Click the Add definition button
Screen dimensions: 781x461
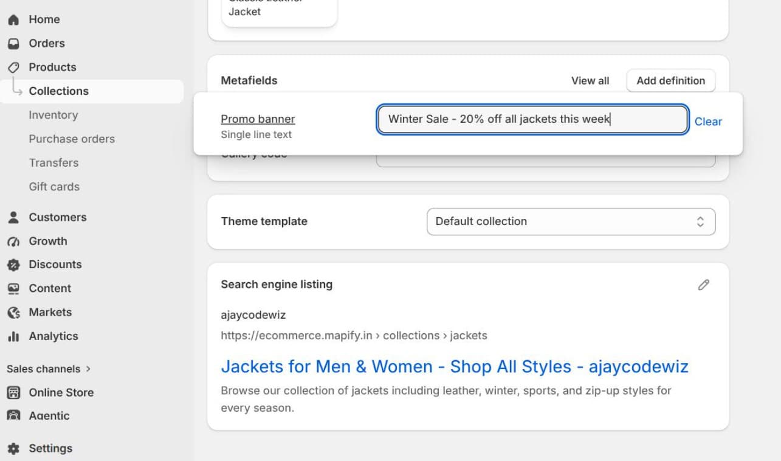(671, 80)
